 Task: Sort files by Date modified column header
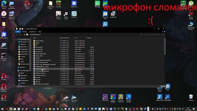coord(66,38)
